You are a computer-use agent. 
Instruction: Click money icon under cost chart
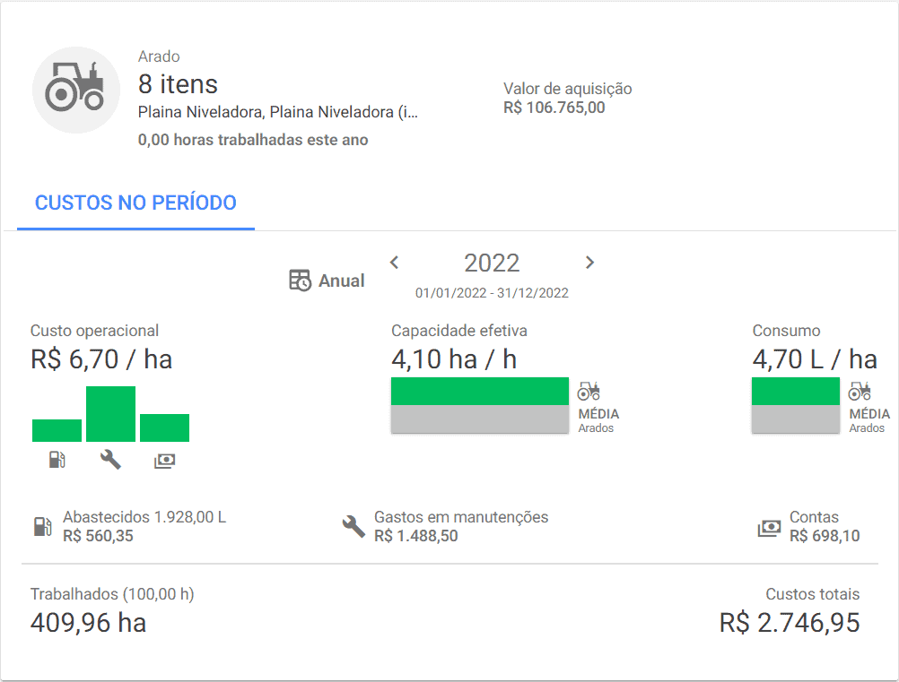coord(164,460)
